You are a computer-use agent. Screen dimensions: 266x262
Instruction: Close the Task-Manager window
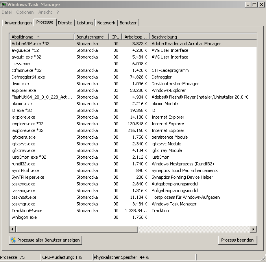[x=261, y=5]
